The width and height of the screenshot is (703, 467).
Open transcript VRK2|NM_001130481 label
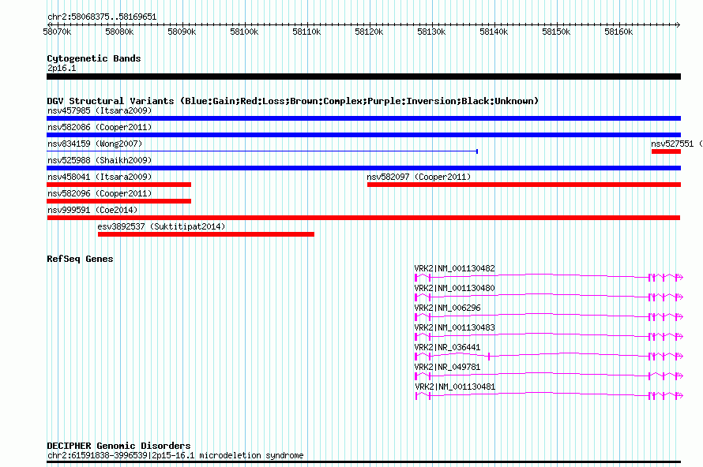(455, 387)
